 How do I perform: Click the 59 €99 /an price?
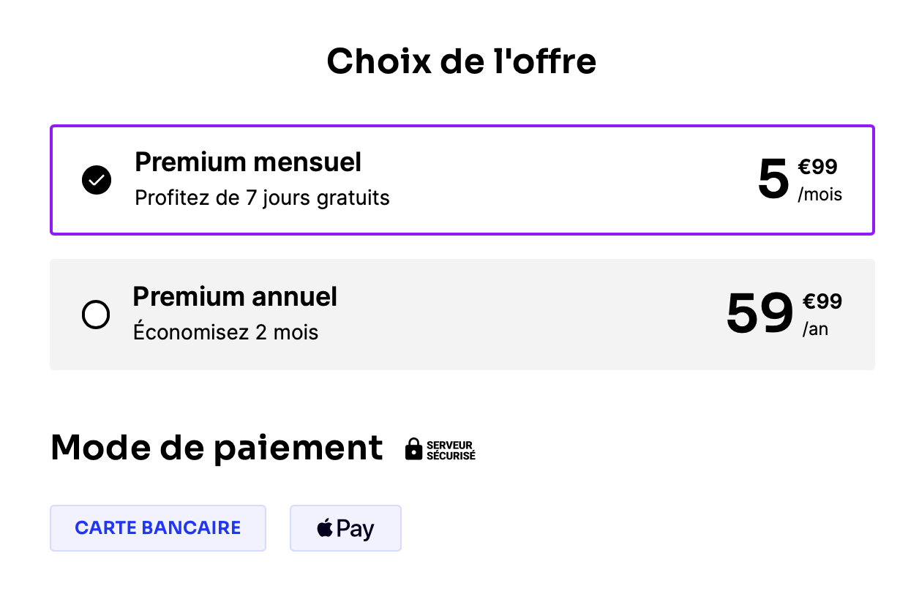coord(784,315)
